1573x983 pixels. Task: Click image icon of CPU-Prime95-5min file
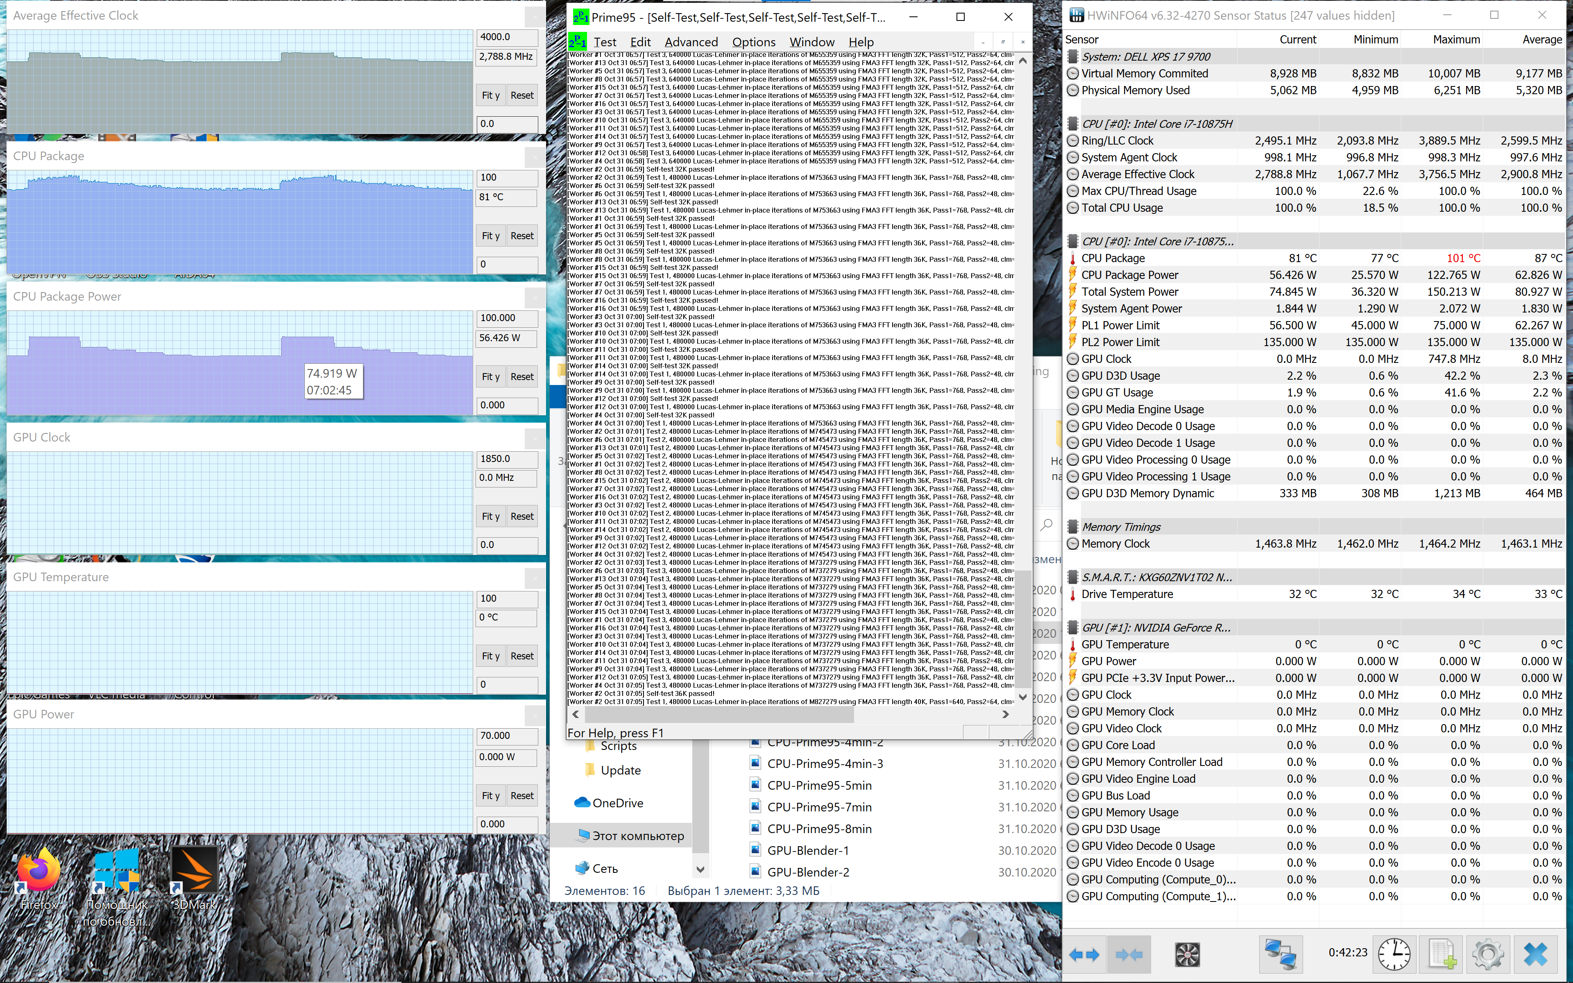755,785
